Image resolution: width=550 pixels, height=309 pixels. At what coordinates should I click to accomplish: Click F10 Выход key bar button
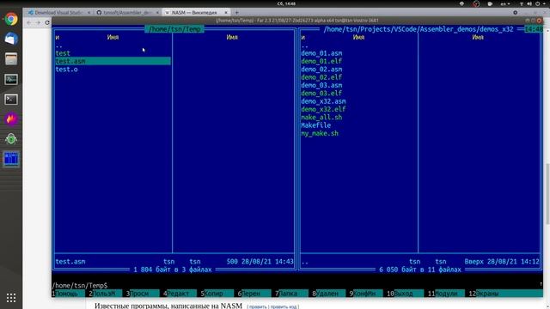(405, 294)
